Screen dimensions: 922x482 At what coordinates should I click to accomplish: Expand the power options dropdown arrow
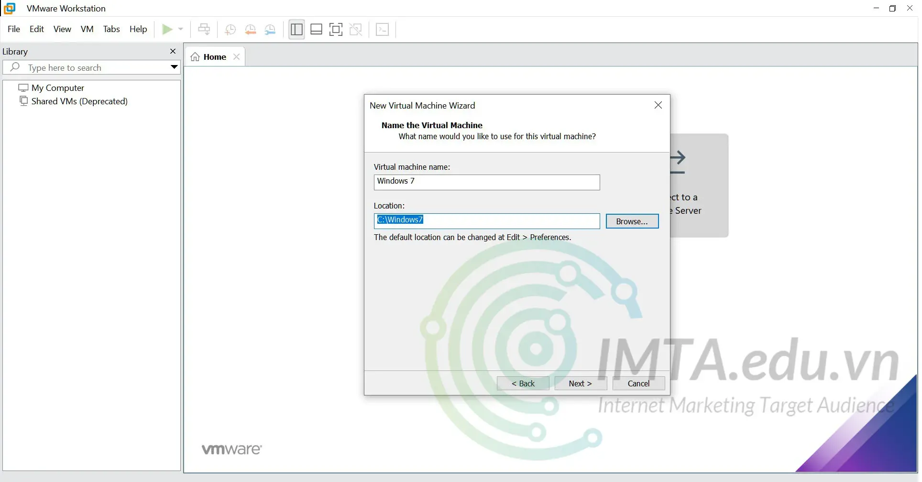point(181,30)
